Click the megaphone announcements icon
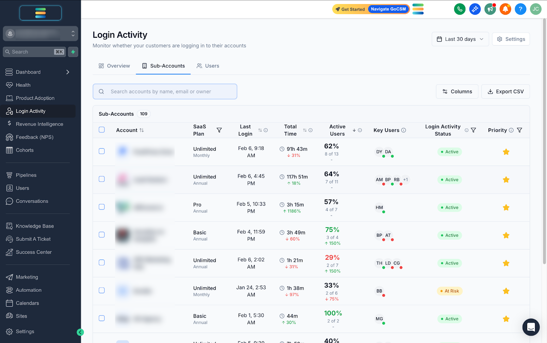Viewport: 547px width, 343px height. tap(490, 9)
